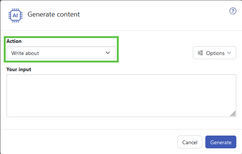Expand the Action dropdown showing Write about
The width and height of the screenshot is (242, 154).
point(61,53)
